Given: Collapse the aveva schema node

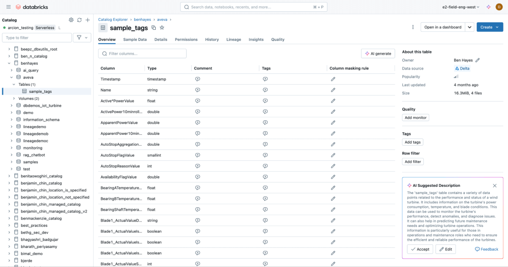Looking at the screenshot, I should (x=12, y=77).
